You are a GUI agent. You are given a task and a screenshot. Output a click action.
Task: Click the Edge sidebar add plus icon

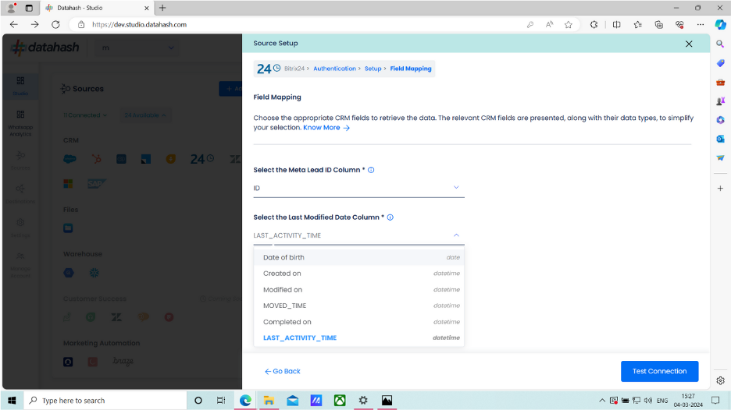coord(720,189)
